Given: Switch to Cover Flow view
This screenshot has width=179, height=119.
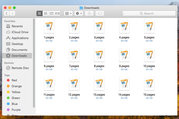Looking at the screenshot, I should coord(58,13).
